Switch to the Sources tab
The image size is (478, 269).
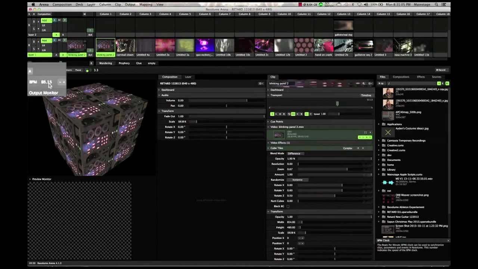436,77
